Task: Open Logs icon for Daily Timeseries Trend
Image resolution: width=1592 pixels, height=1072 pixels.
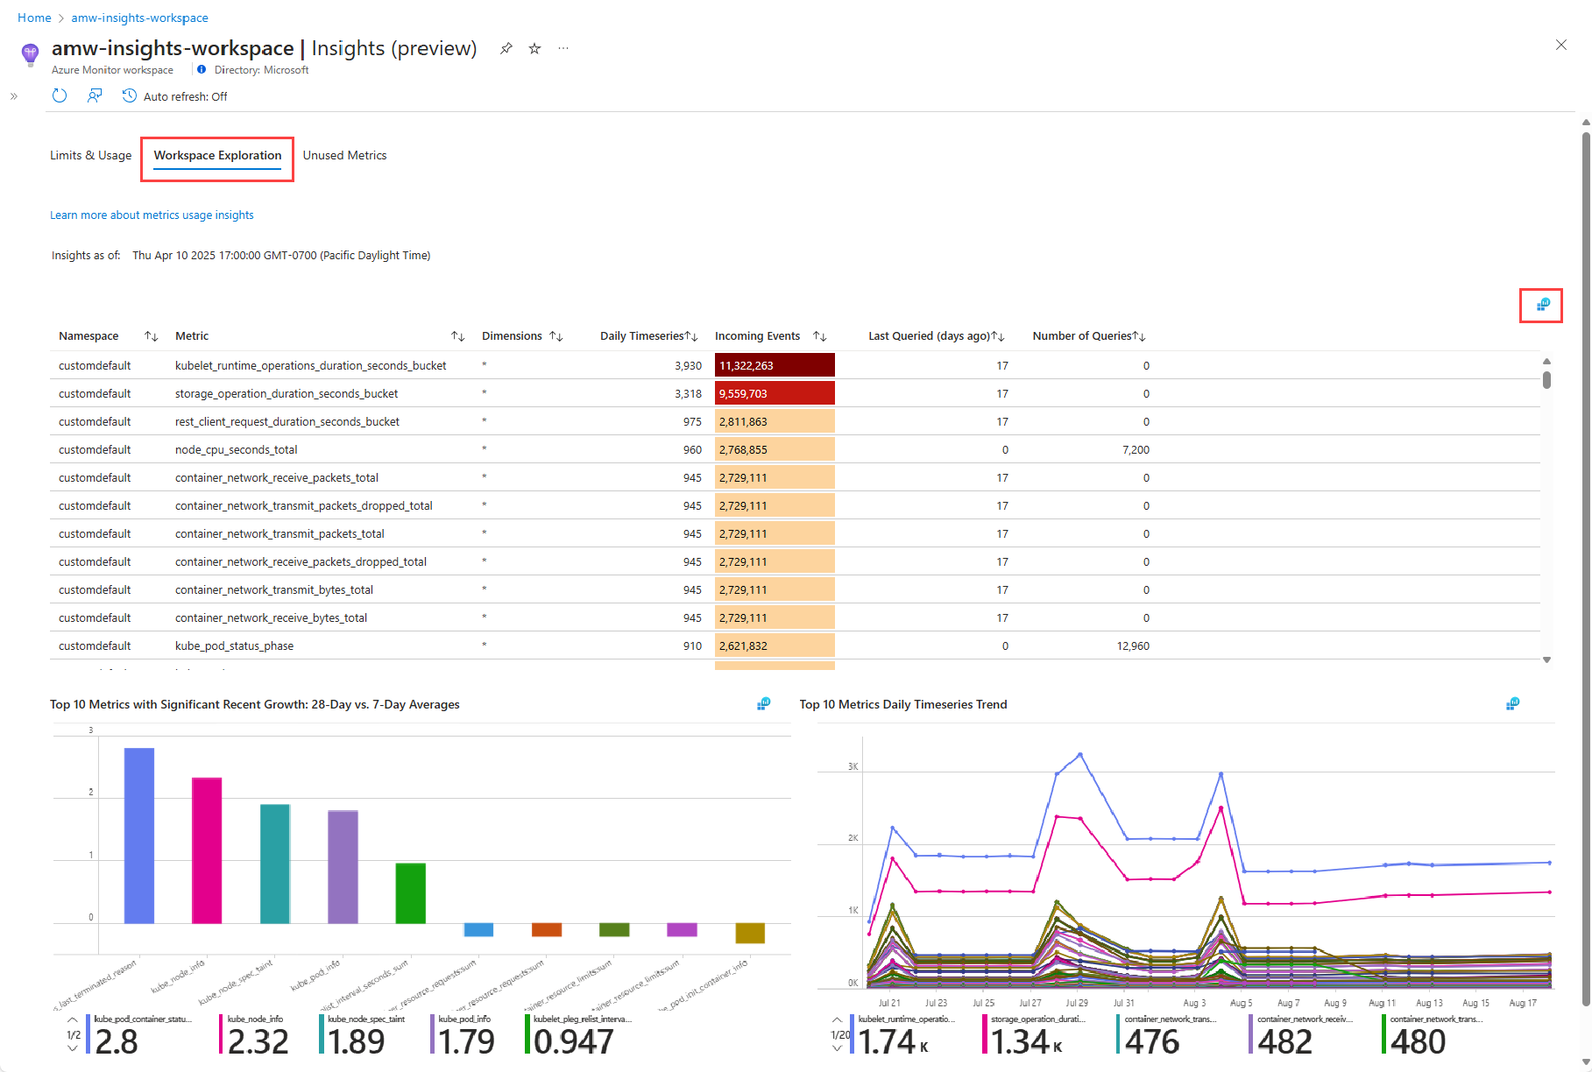Action: coord(1512,704)
